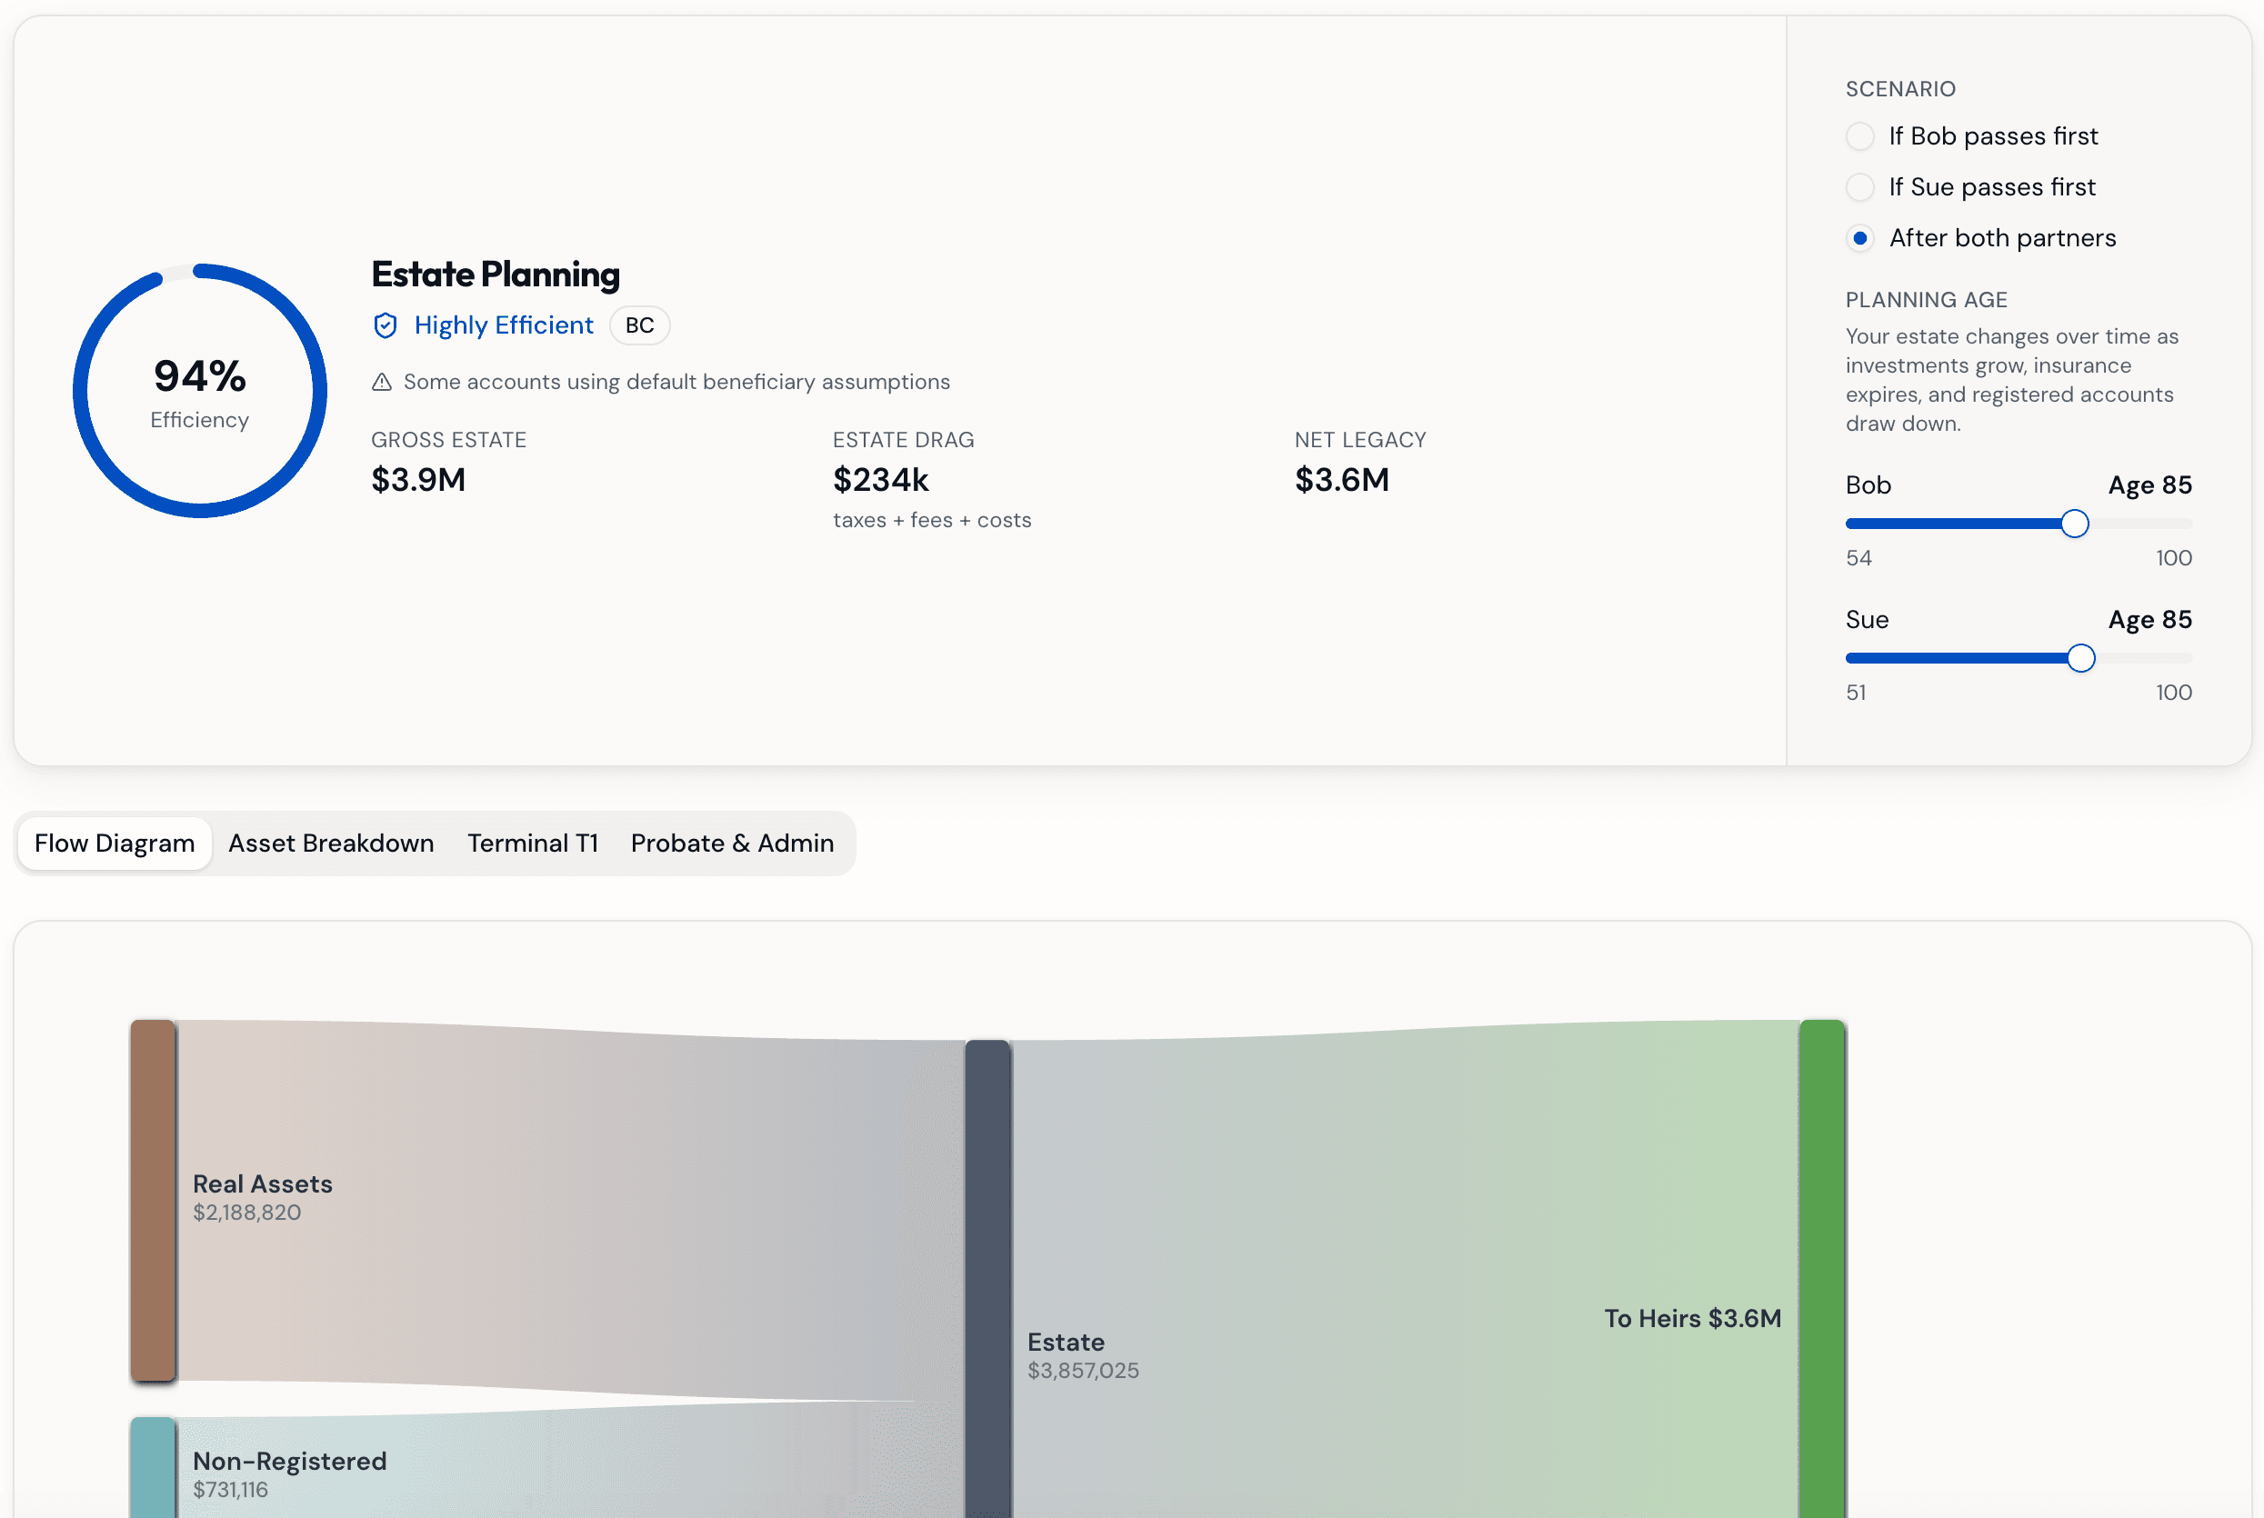Select the 'If Bob passes first' scenario
The image size is (2264, 1518).
click(x=1860, y=136)
